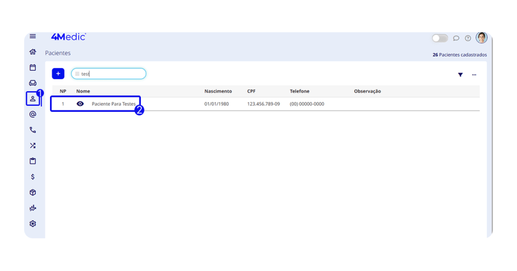Open the at-sign email sidebar icon
The width and height of the screenshot is (517, 271).
pos(33,114)
